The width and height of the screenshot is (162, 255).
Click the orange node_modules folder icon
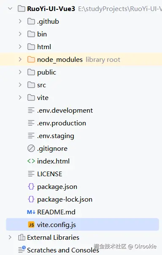pos(31,60)
